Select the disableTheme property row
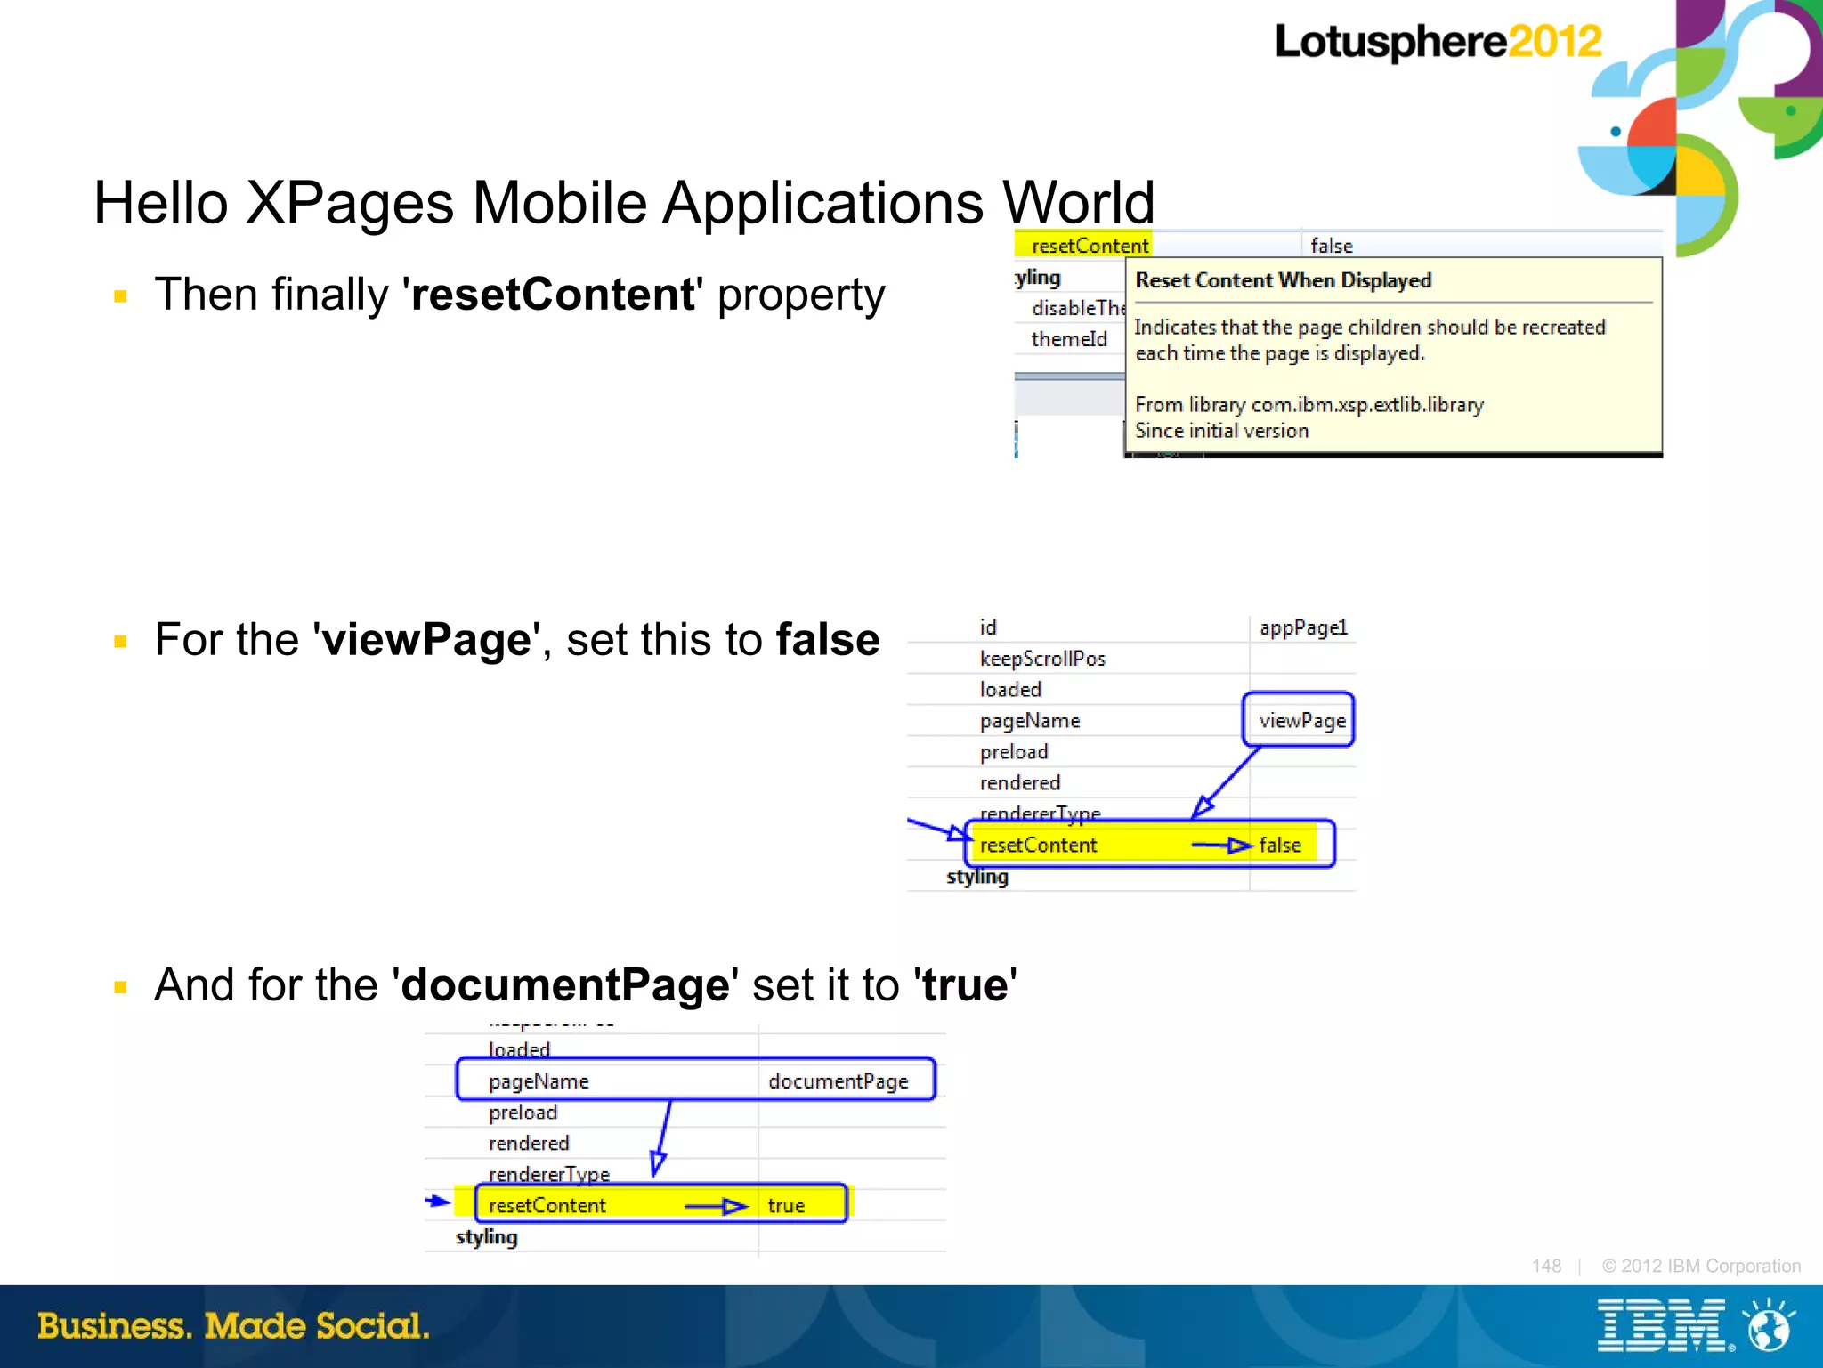1823x1368 pixels. [x=1070, y=308]
